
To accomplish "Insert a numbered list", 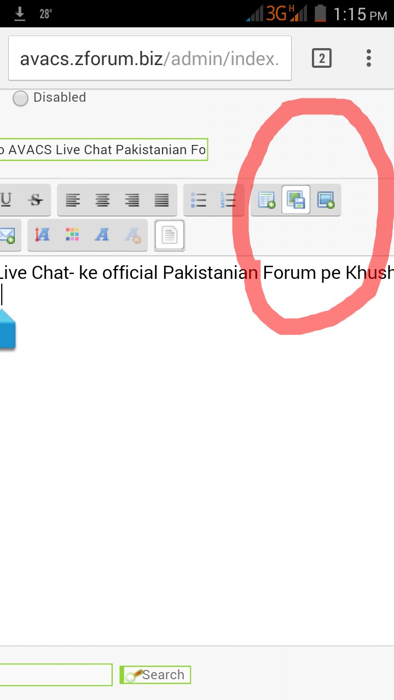I will pyautogui.click(x=228, y=200).
